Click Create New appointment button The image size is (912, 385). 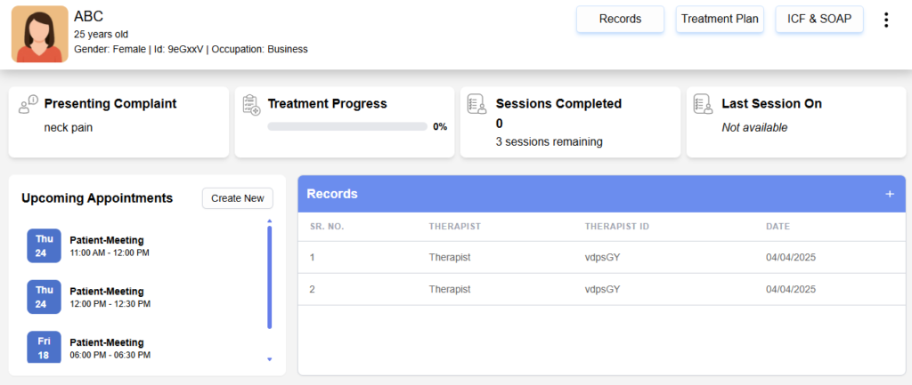pos(237,198)
